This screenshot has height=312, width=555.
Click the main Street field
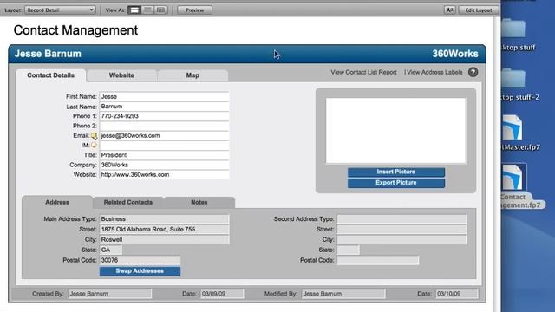pos(164,229)
